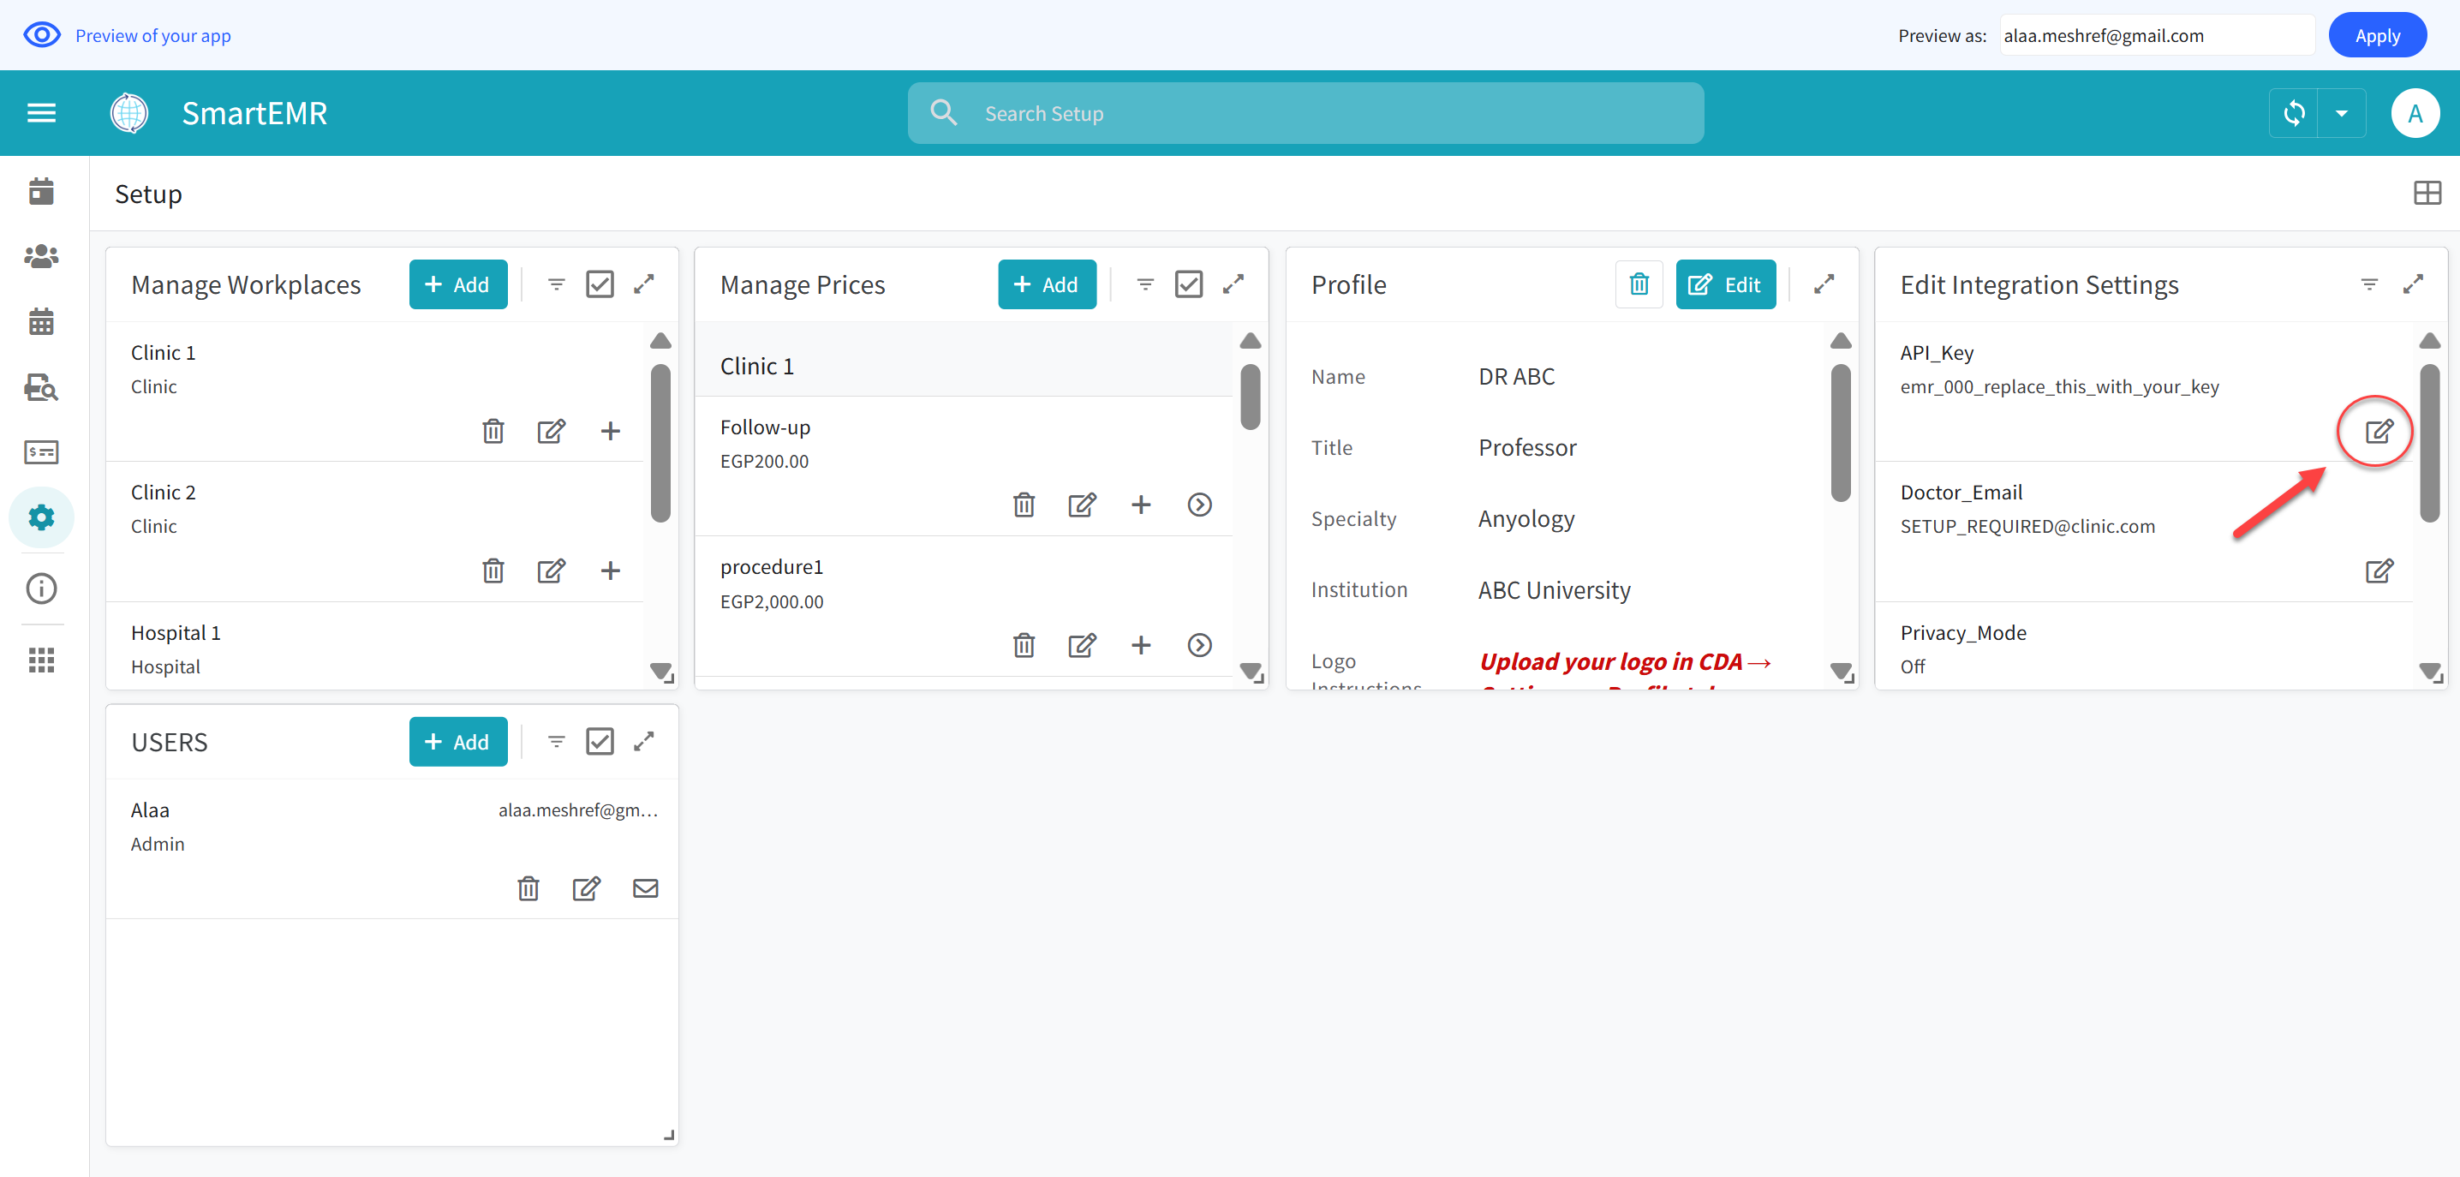Viewport: 2460px width, 1177px height.
Task: Click the Apply button
Action: (x=2377, y=34)
